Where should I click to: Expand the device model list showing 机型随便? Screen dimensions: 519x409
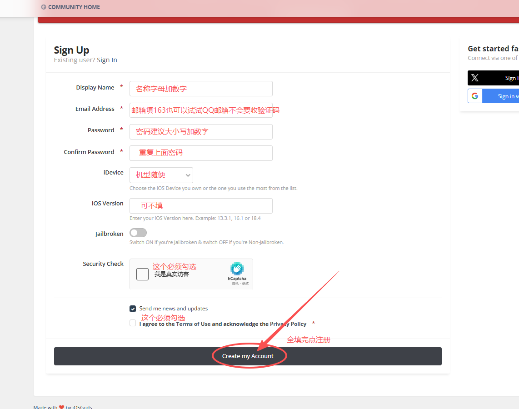pos(161,175)
